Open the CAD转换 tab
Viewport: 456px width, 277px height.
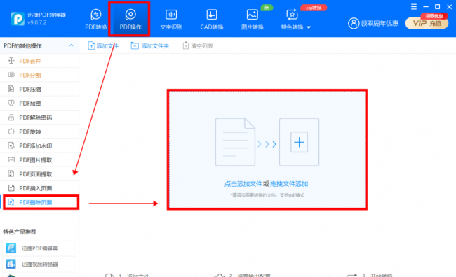211,20
